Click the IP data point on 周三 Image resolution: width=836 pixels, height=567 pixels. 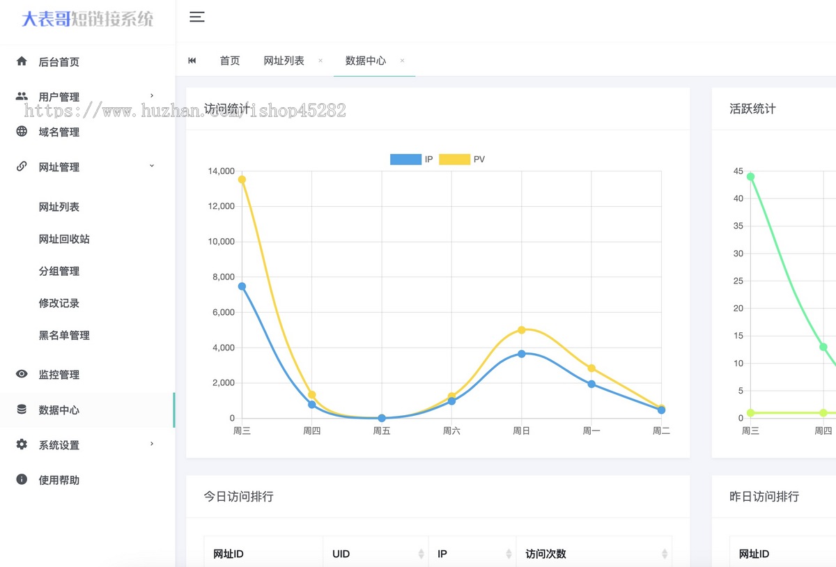pos(242,286)
